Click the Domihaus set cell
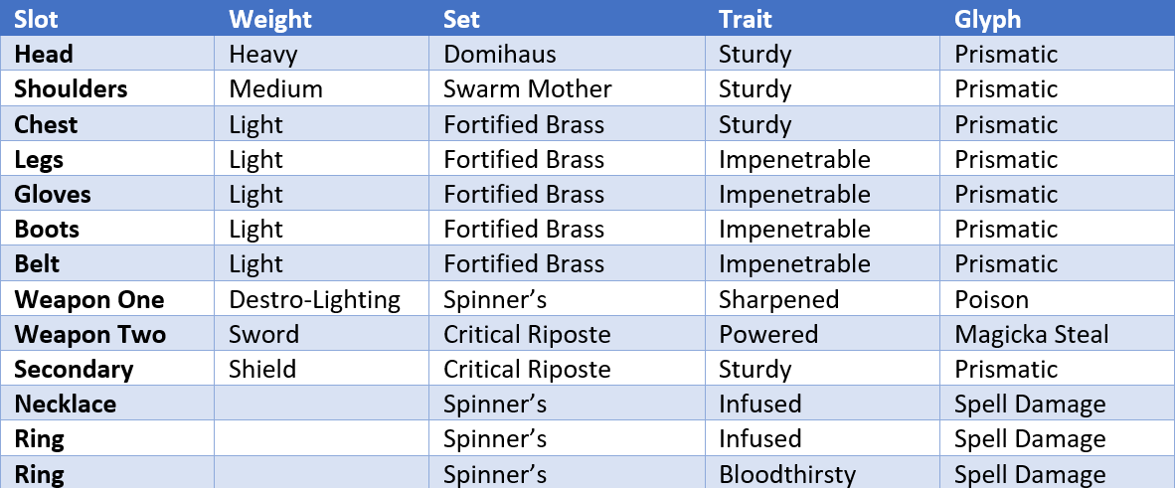This screenshot has width=1175, height=488. 500,54
